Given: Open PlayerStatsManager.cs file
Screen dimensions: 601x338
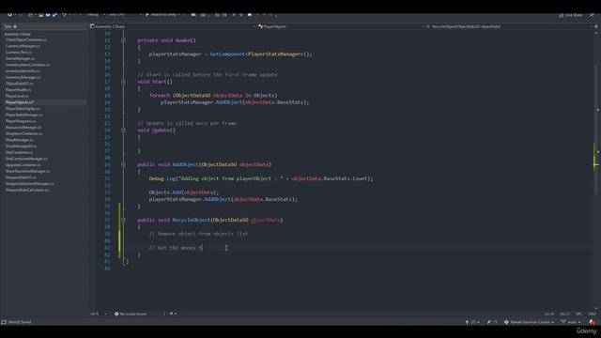Looking at the screenshot, I should click(24, 115).
